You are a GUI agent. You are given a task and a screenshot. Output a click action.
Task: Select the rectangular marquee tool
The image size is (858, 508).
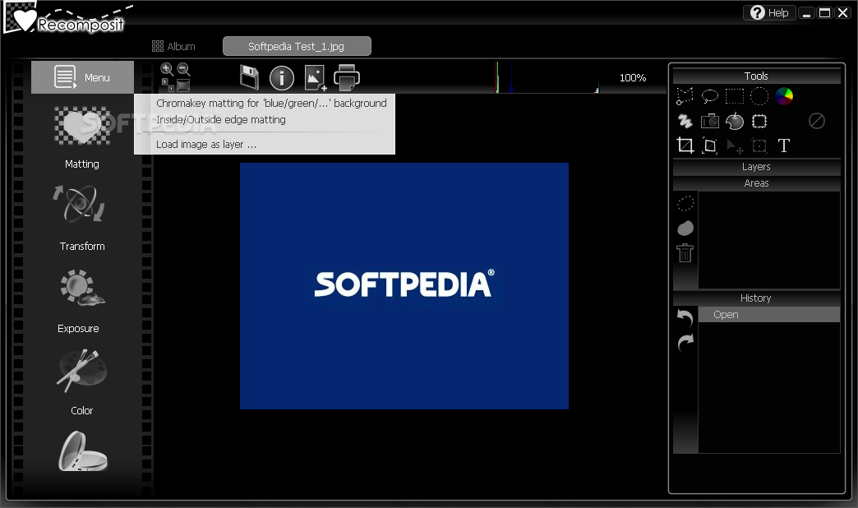coord(735,96)
